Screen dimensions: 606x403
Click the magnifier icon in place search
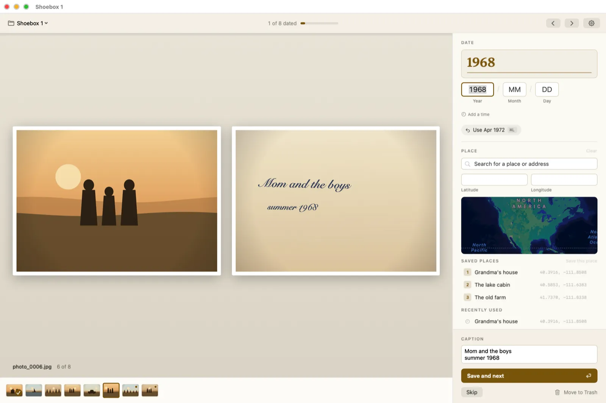(468, 164)
